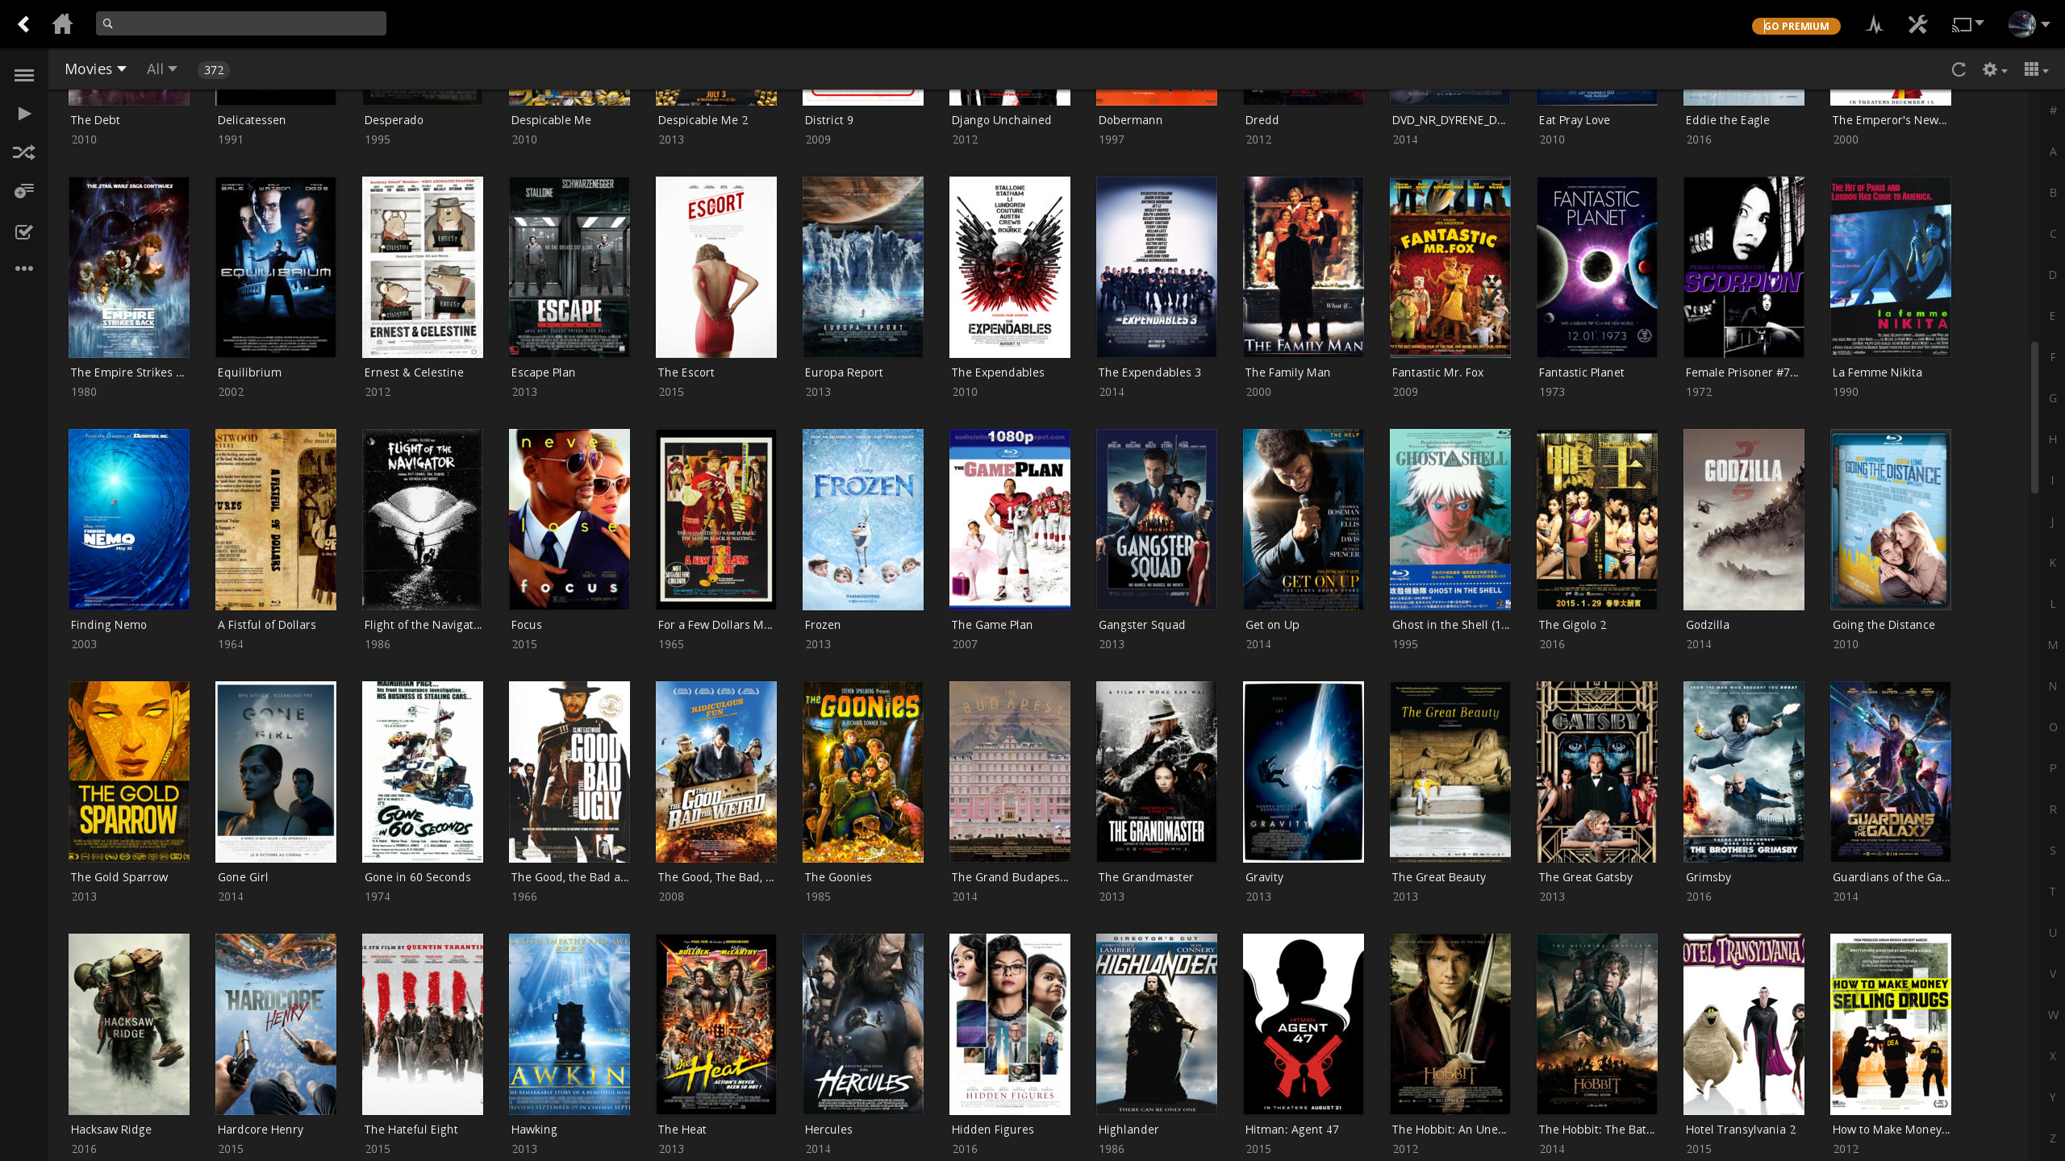Viewport: 2065px width, 1161px height.
Task: Click the sidebar add to playlist icon
Action: 24,191
